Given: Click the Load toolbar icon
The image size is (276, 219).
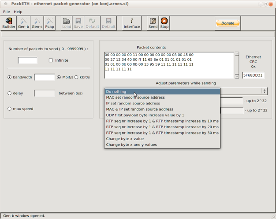Looking at the screenshot, I should 67,23.
